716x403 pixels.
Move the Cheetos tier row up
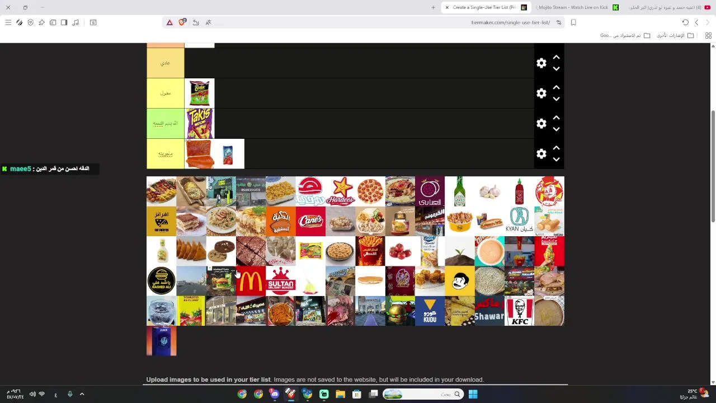(556, 88)
